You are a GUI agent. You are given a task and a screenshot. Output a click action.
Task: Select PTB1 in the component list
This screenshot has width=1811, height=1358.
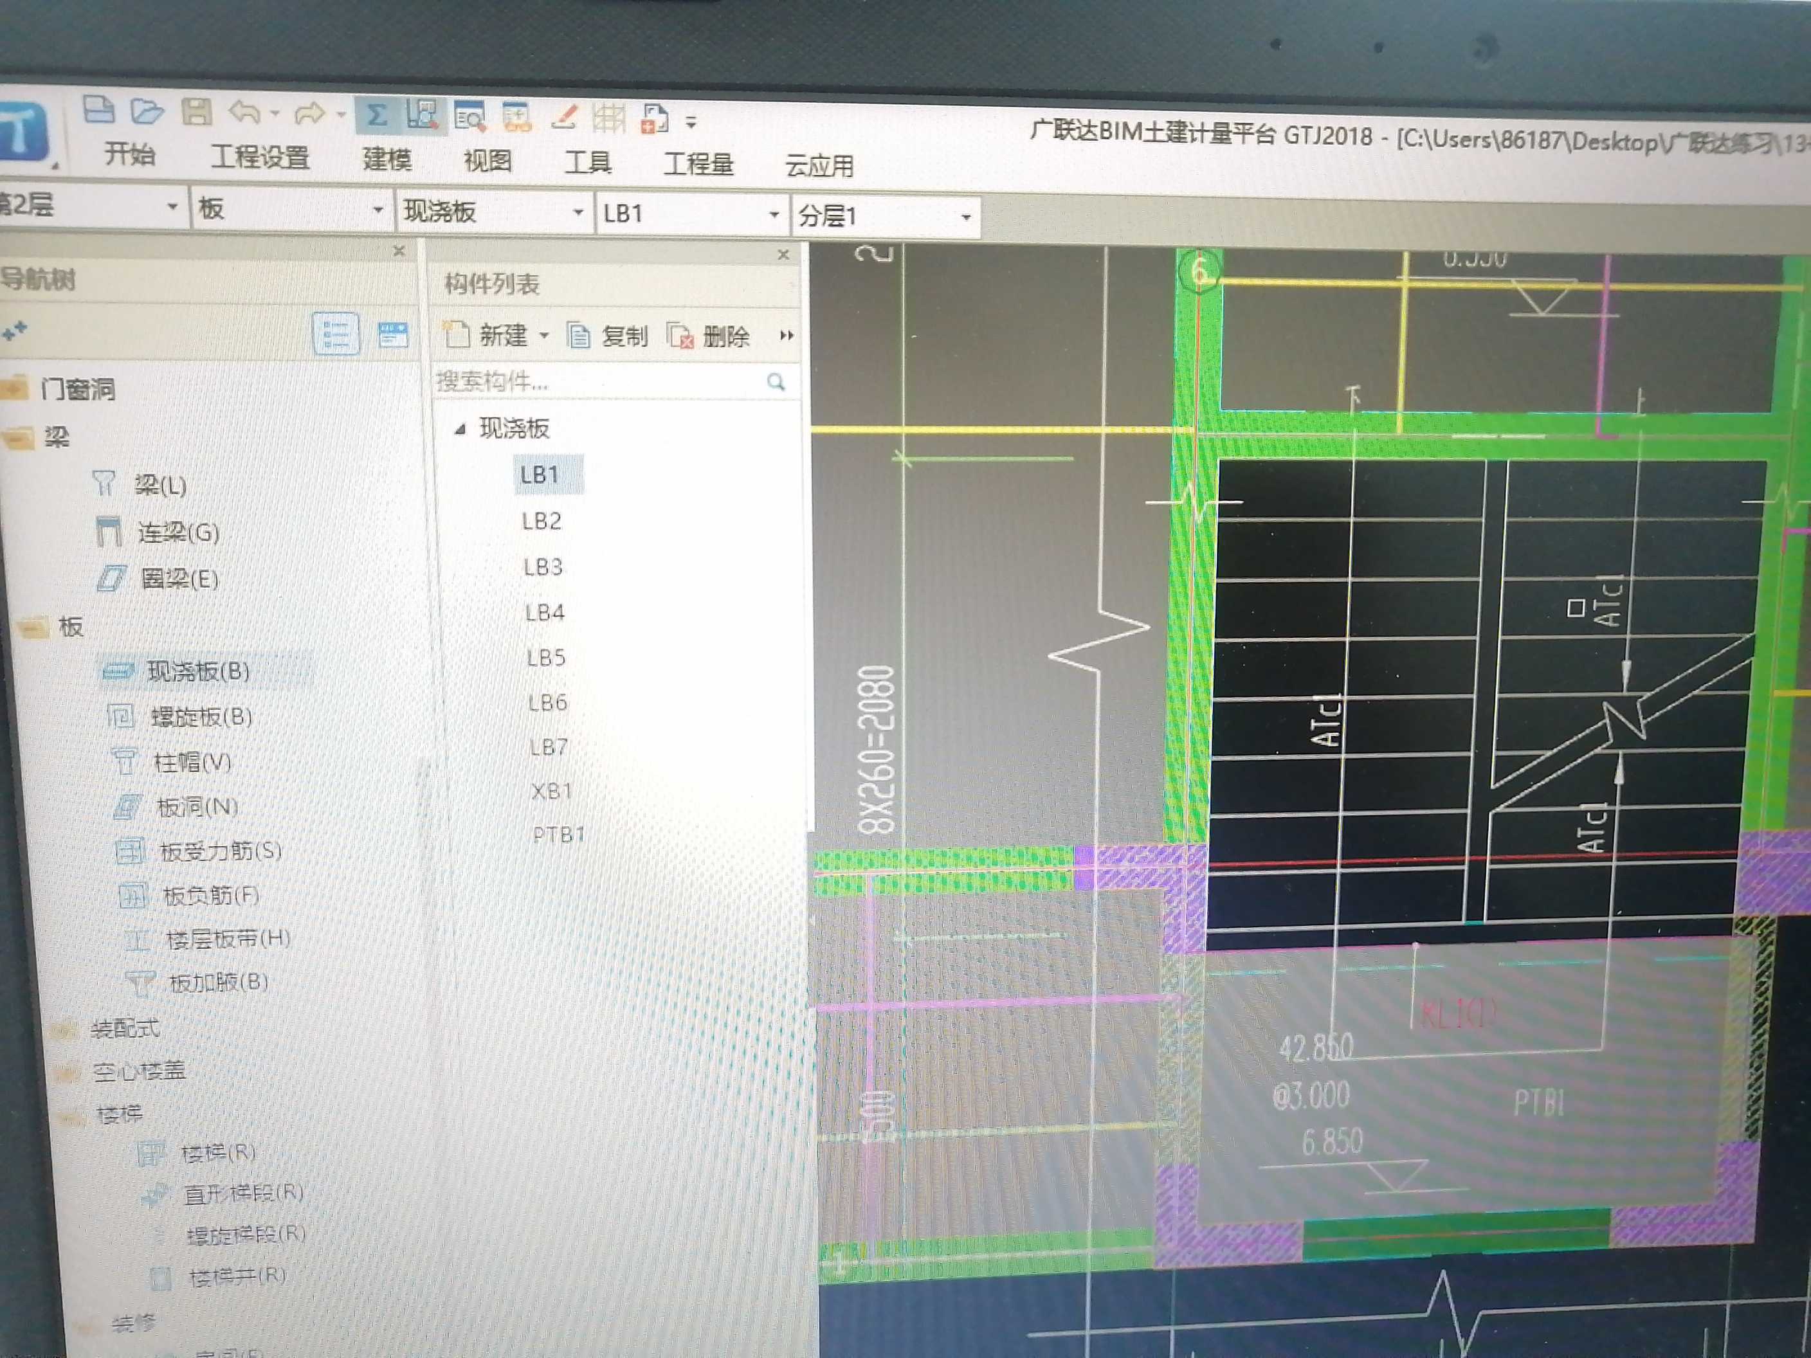coord(558,834)
